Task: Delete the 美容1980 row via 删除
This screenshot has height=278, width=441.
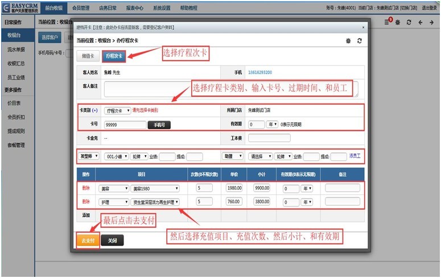Action: pos(86,188)
